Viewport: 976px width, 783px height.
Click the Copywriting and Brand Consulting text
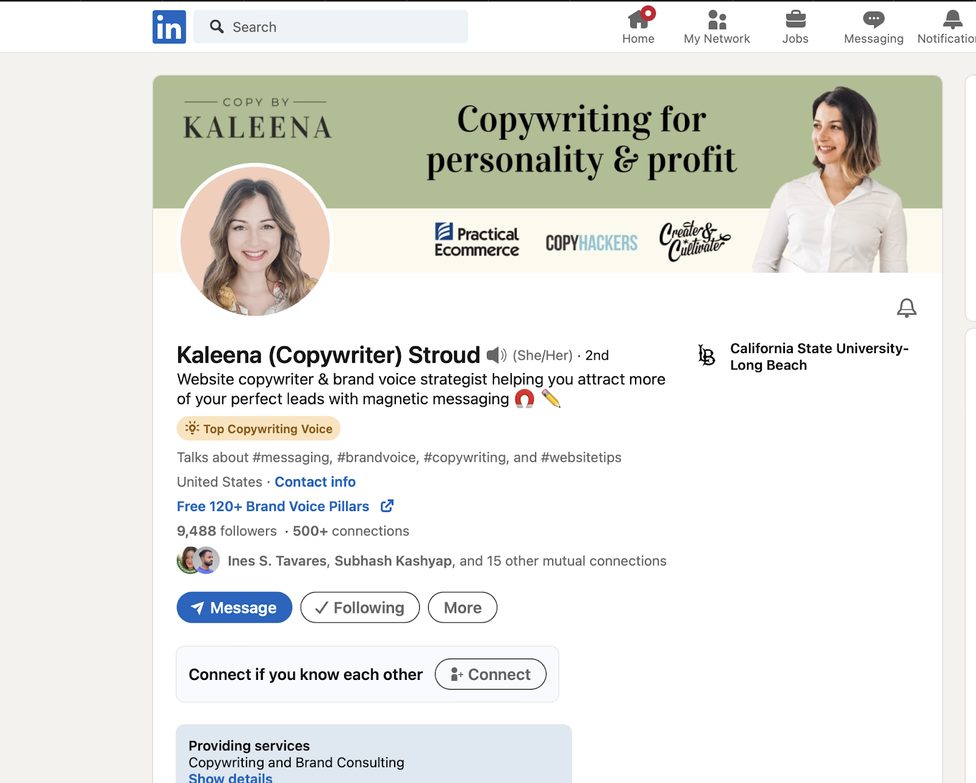coord(296,762)
